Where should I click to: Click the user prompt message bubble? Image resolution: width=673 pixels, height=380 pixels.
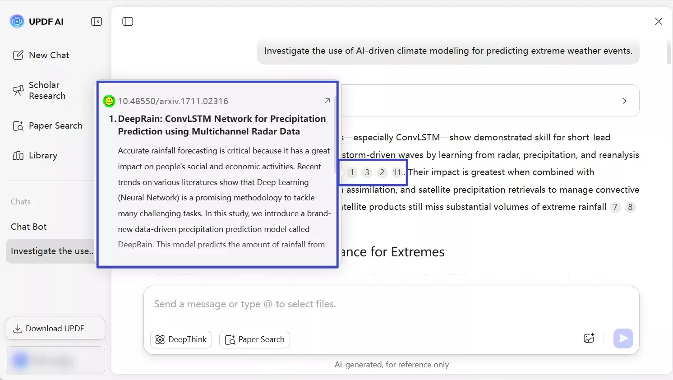coord(448,51)
